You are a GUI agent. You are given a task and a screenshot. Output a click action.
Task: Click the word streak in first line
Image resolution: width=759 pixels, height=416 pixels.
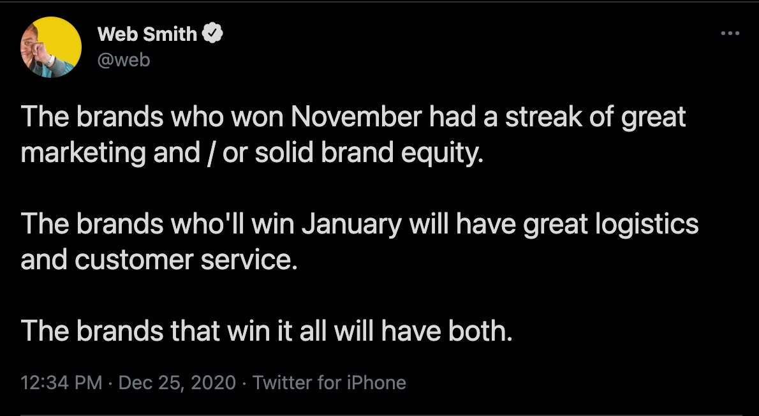[x=543, y=117]
